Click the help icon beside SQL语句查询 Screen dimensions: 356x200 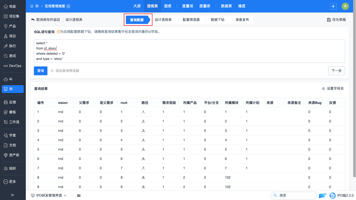[58, 32]
